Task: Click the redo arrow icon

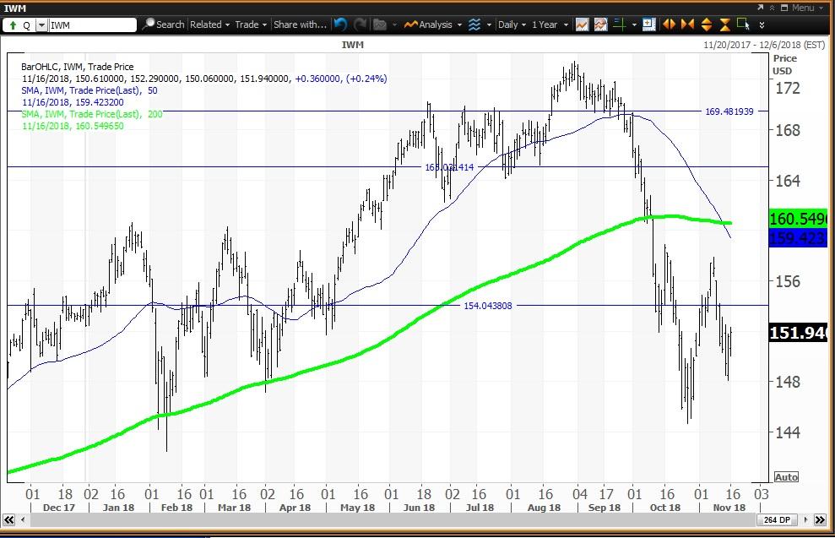Action: tap(361, 24)
